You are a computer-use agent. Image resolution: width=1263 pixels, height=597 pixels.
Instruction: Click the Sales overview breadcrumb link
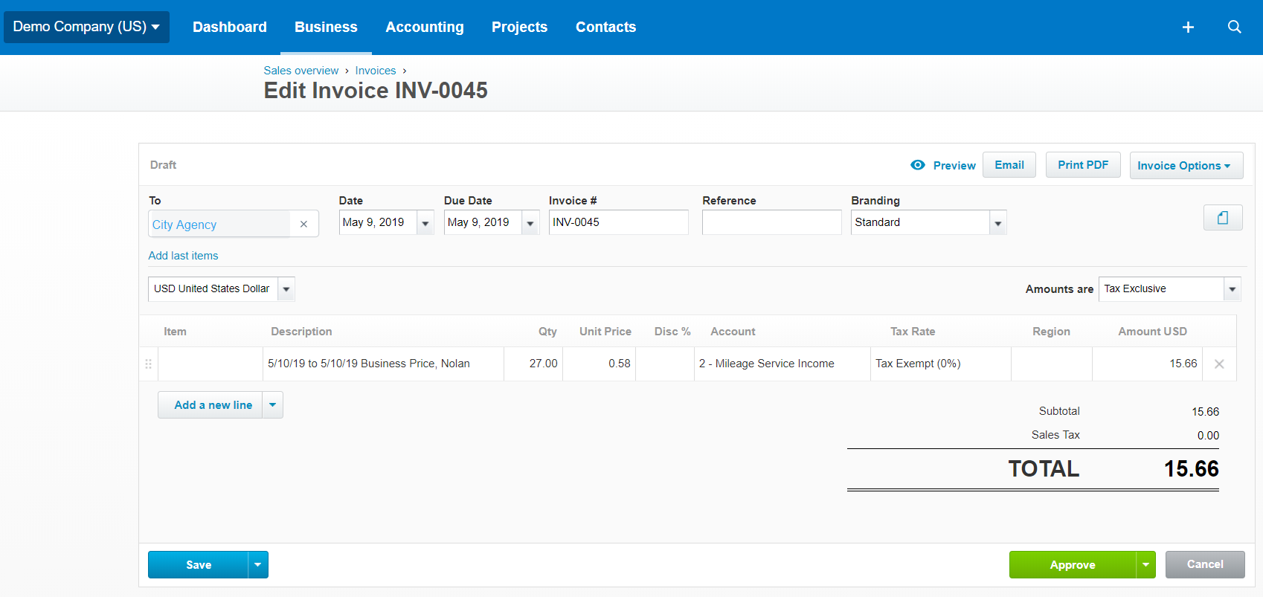[x=301, y=71]
